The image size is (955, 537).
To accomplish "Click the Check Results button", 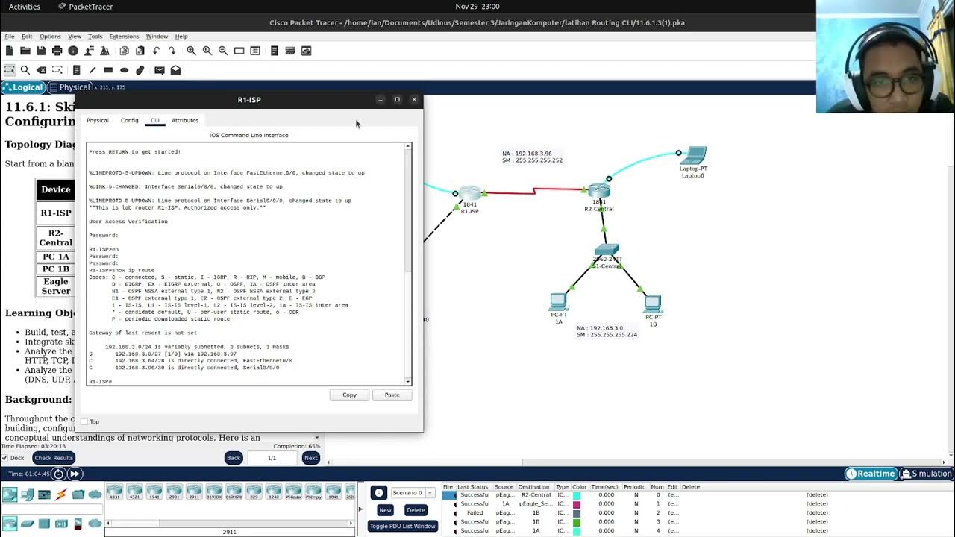I will (54, 458).
